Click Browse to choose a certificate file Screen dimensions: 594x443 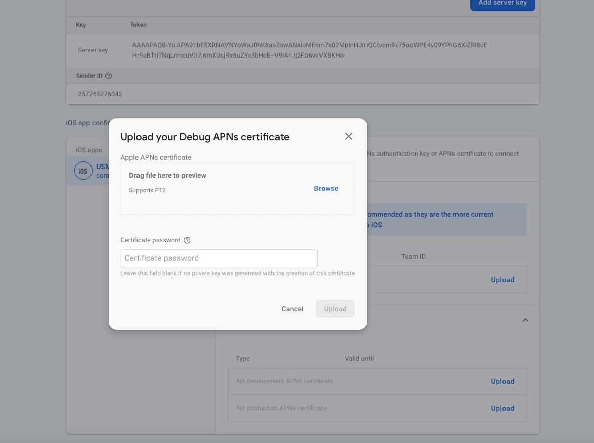pyautogui.click(x=326, y=188)
